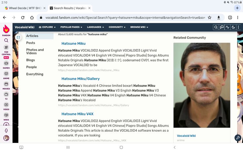Image resolution: width=243 pixels, height=152 pixels.
Task: Click the Hatsune_Miku/Gallery URL text
Action: point(93,105)
